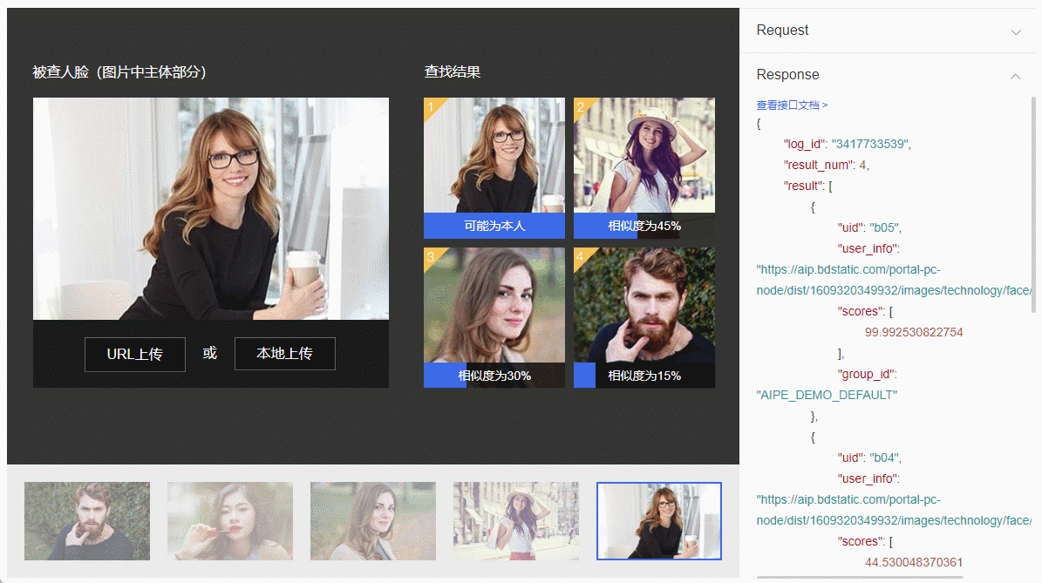Open result 3 labeled 相似度为30%
1042x583 pixels.
(x=494, y=317)
